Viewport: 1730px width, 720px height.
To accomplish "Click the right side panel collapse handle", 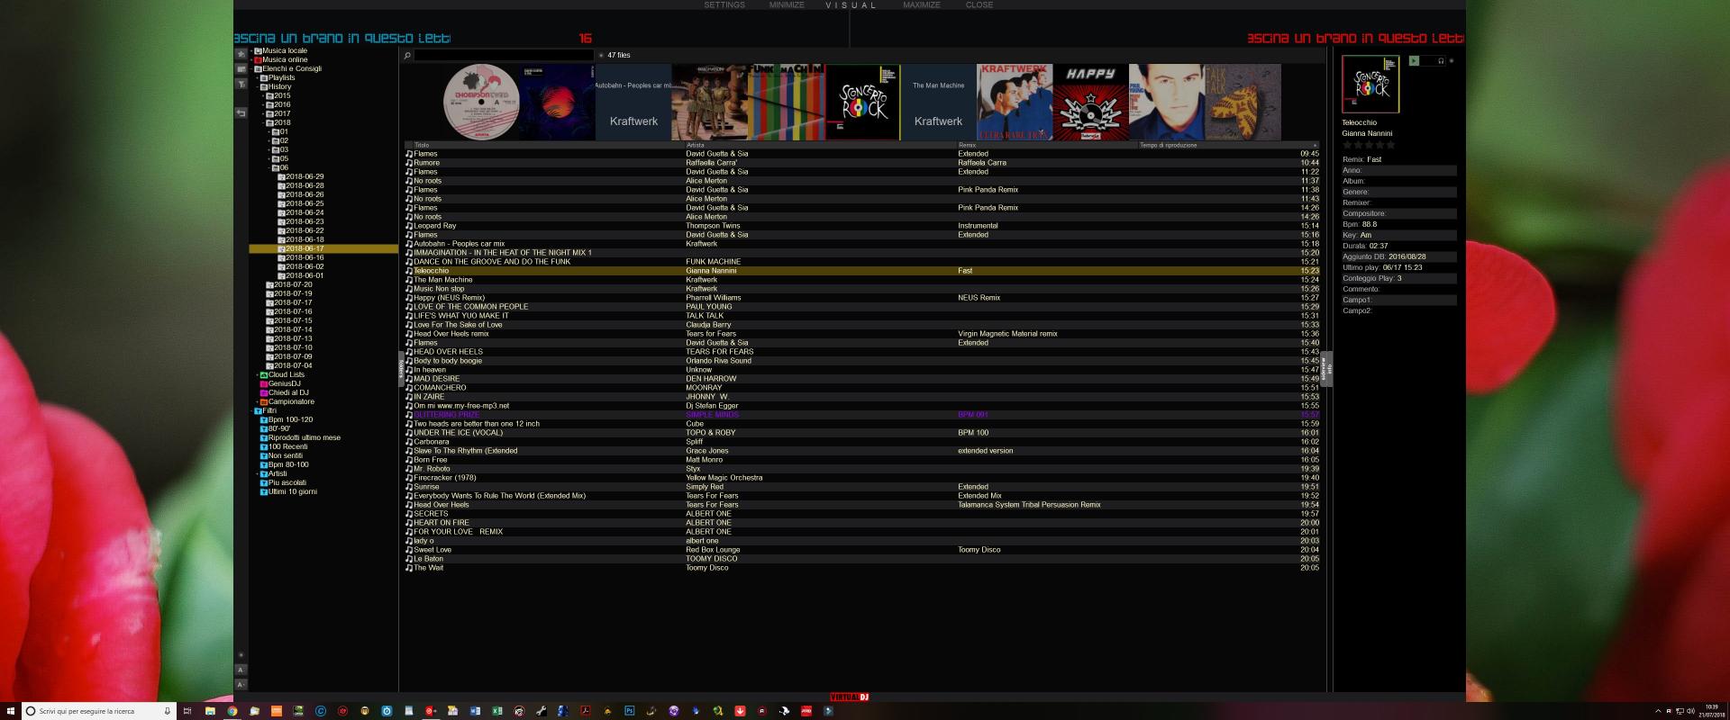I will tap(1326, 369).
